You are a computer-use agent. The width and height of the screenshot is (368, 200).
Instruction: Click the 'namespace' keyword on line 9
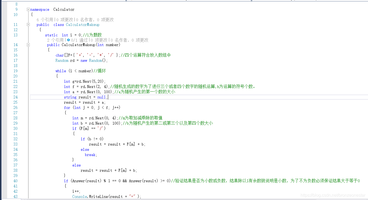click(40, 9)
